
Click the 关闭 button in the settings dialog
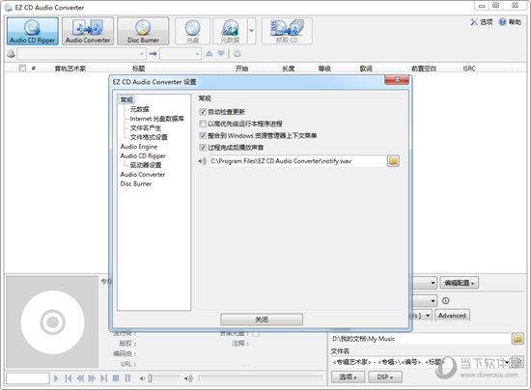point(262,320)
